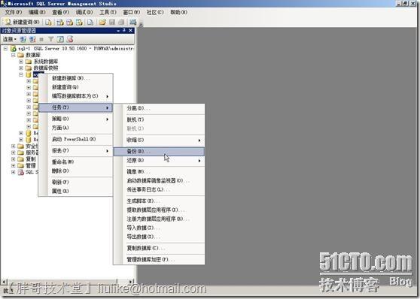420x299 pixels.
Task: Choose 脱机 in the tasks submenu
Action: (x=159, y=119)
